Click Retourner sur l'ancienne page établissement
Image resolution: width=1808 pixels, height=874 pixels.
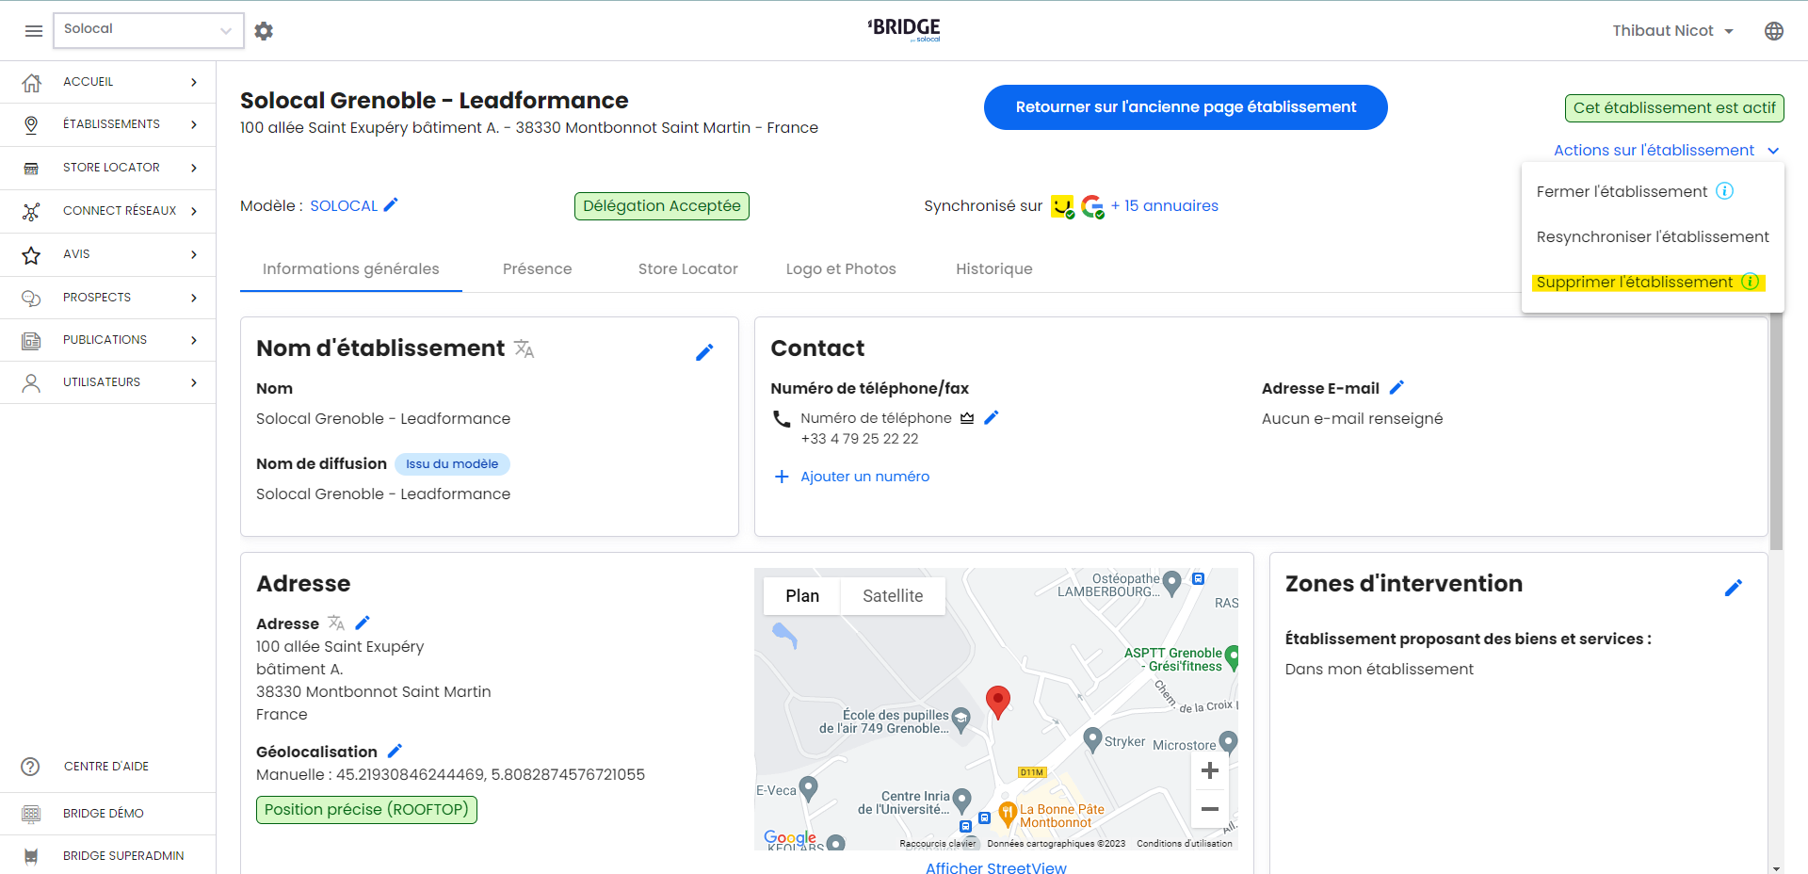point(1185,107)
